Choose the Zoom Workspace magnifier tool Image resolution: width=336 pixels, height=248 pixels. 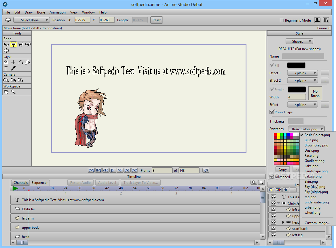click(13, 92)
